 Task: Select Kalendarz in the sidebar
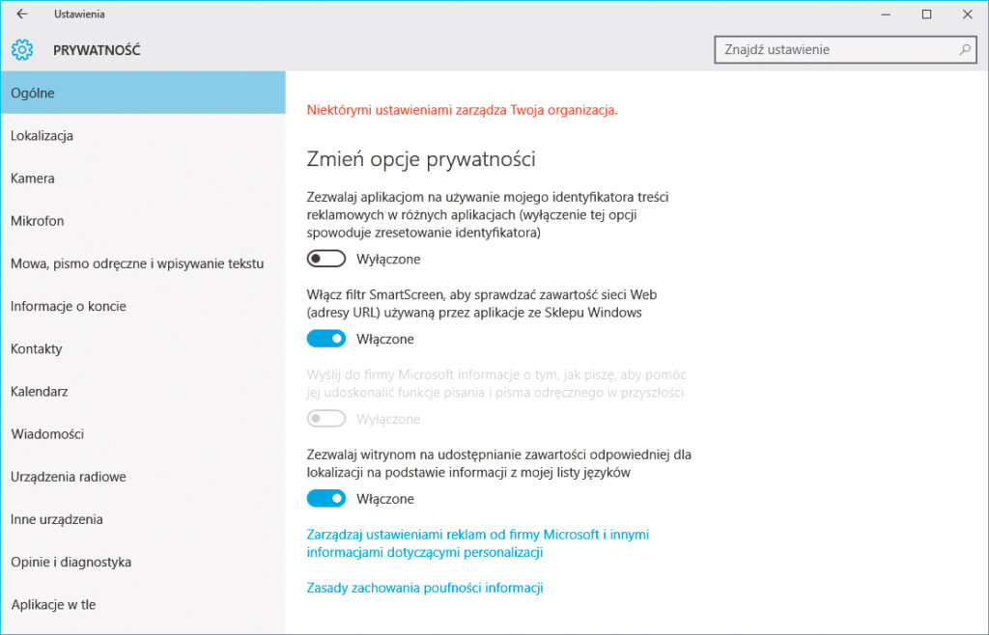coord(39,391)
